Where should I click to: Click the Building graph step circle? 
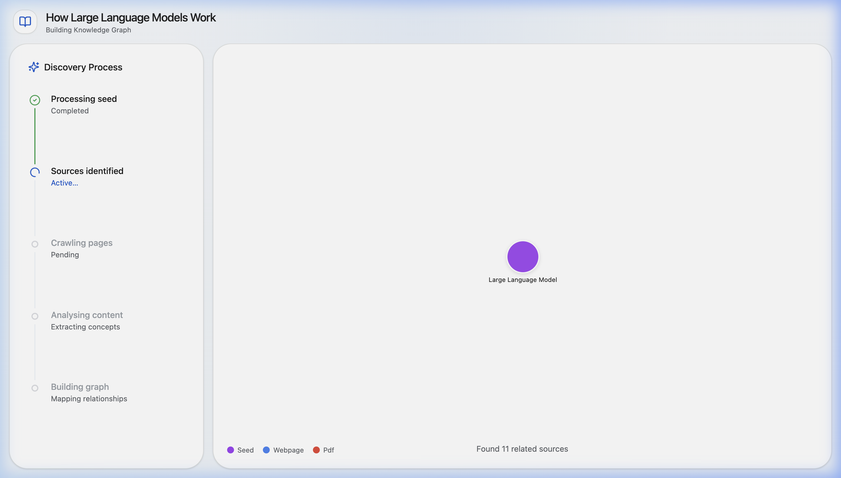tap(35, 388)
